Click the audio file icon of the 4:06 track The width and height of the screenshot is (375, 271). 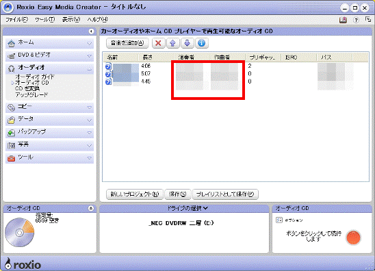click(108, 66)
